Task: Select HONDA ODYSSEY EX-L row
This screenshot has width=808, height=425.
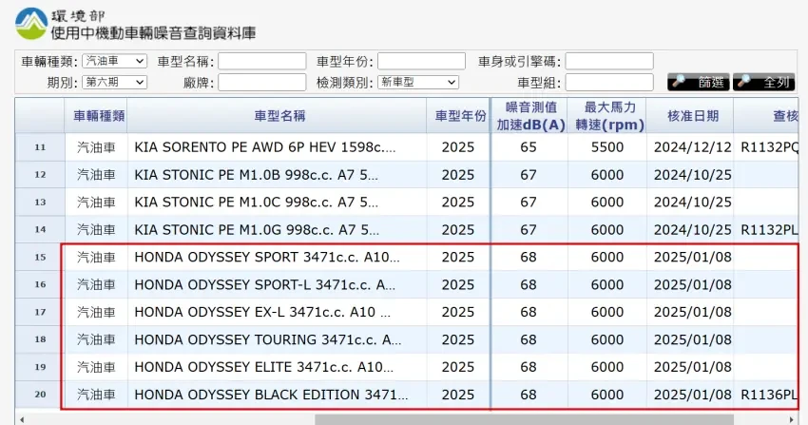Action: (x=407, y=312)
